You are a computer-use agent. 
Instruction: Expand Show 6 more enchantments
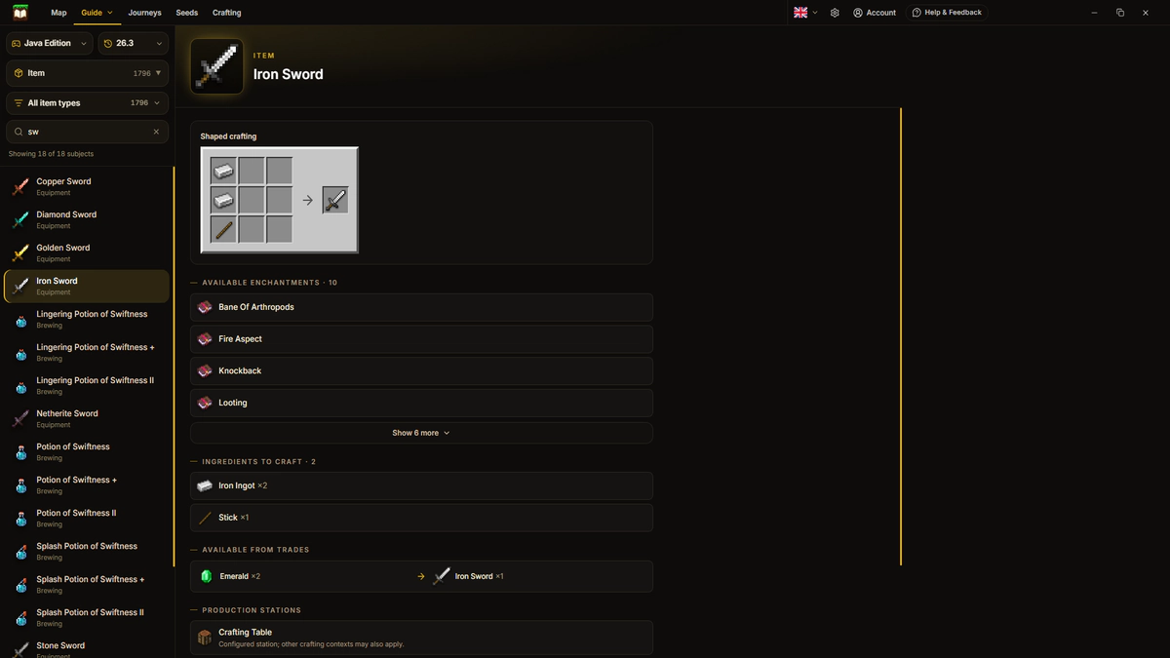coord(421,433)
